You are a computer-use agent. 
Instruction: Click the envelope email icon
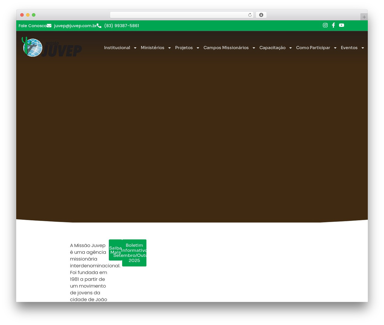tap(49, 25)
